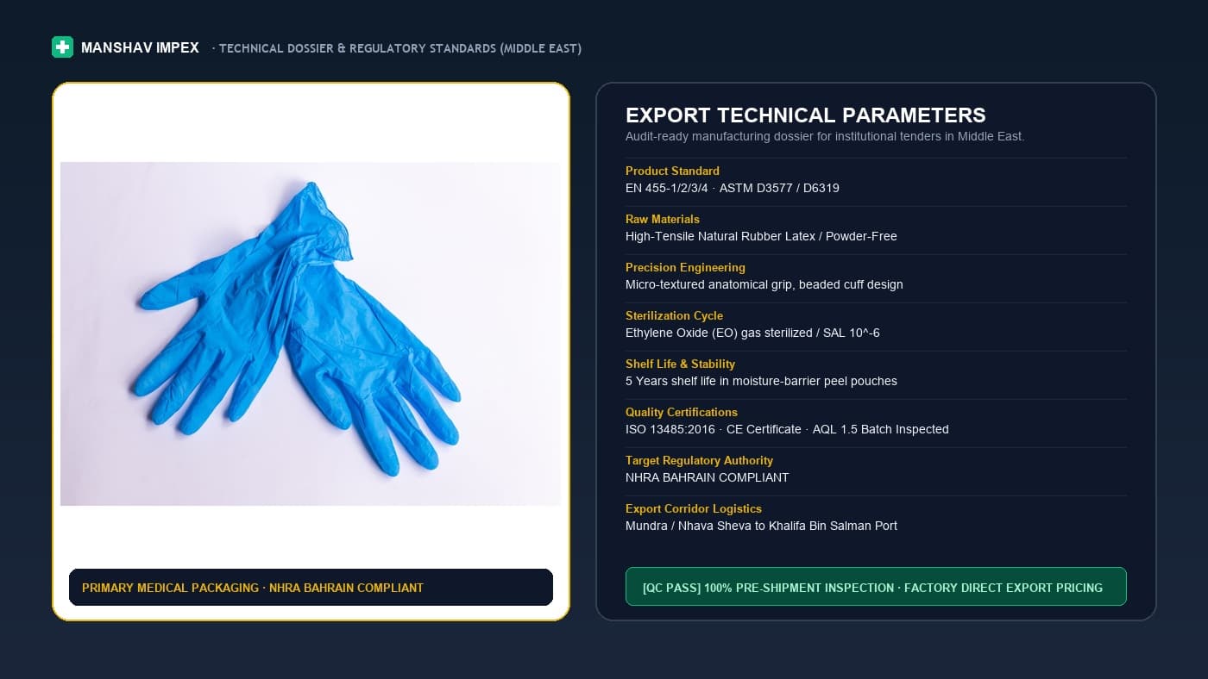Click the 5 Years shelf life value
Viewport: 1208px width, 679px height.
[x=761, y=381]
